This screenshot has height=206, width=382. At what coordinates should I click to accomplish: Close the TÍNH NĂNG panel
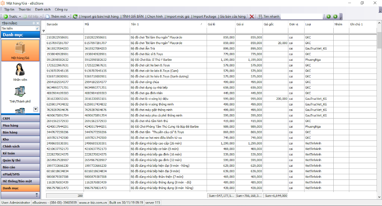[38, 23]
